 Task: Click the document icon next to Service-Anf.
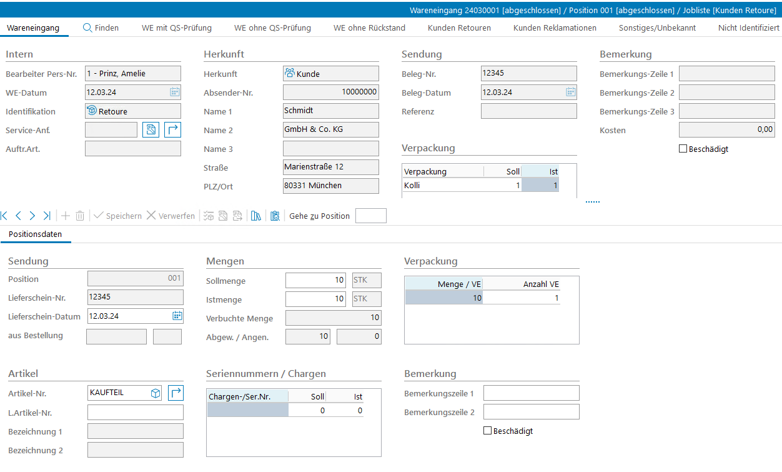(x=151, y=130)
